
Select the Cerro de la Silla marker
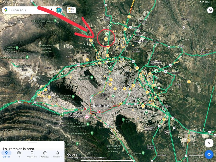click(123, 120)
